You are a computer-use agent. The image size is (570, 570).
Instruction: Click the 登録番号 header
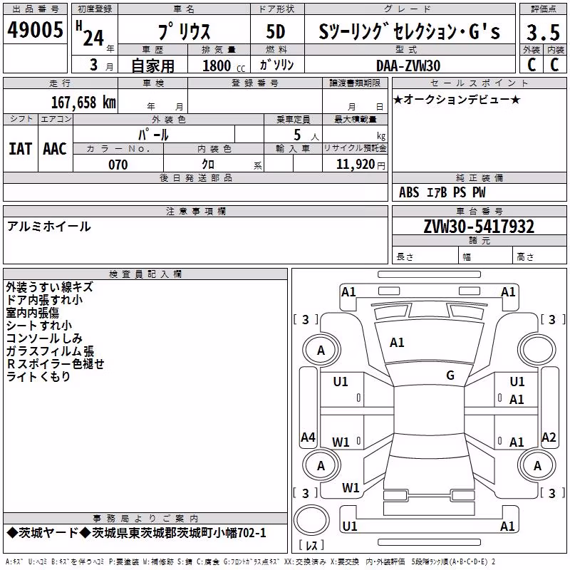click(255, 83)
